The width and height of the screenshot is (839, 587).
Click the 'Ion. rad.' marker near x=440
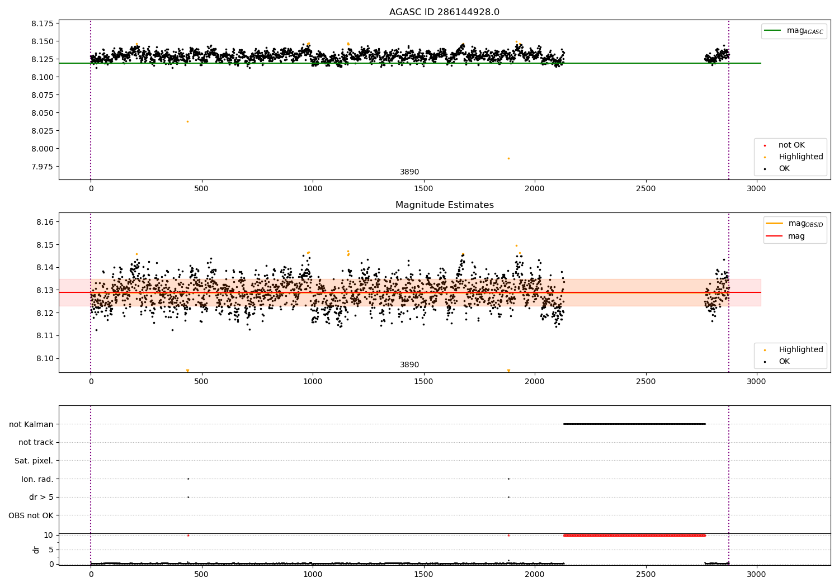click(x=188, y=479)
